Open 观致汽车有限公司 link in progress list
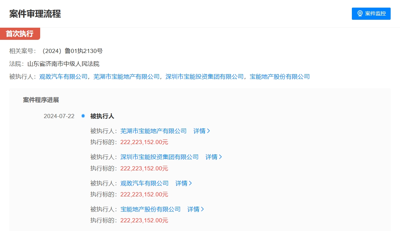This screenshot has height=231, width=400. (x=144, y=183)
